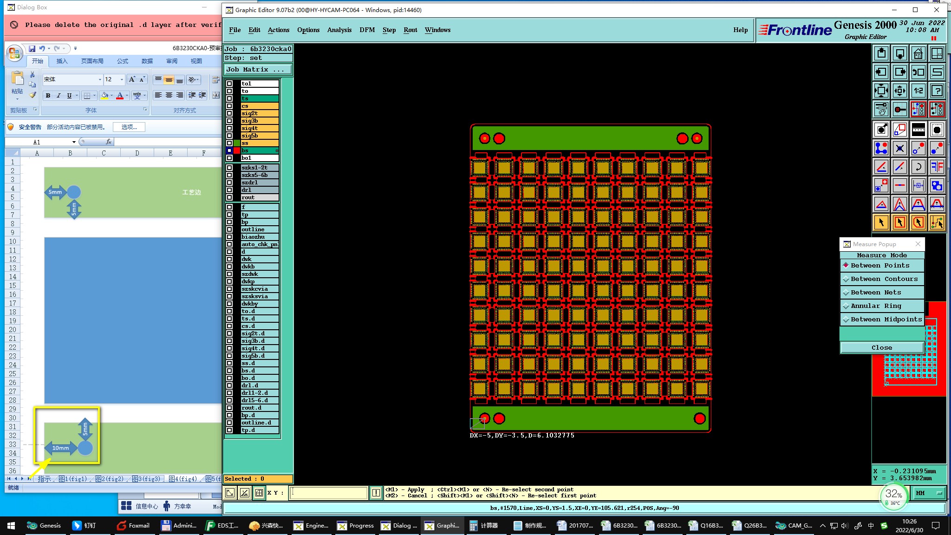Click the red color swatch of layer bs
The image size is (951, 535).
(237, 150)
